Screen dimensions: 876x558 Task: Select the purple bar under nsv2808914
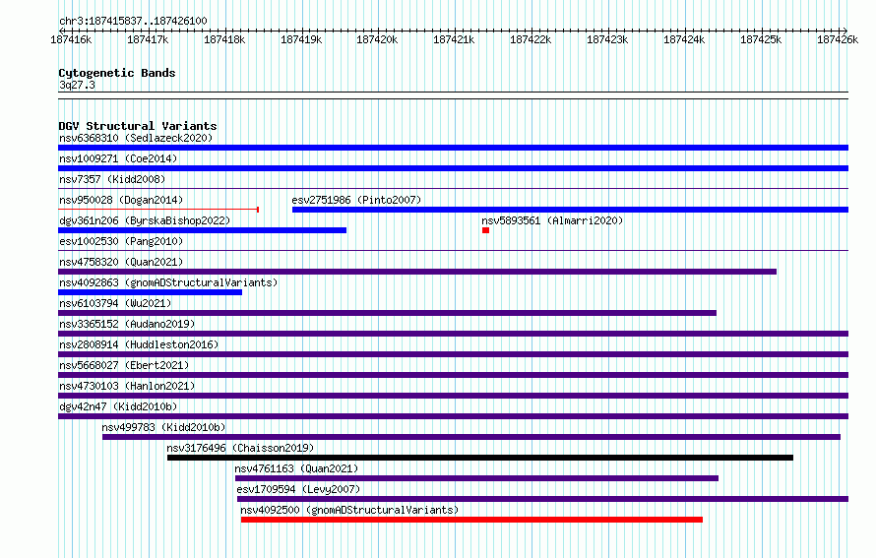point(453,354)
